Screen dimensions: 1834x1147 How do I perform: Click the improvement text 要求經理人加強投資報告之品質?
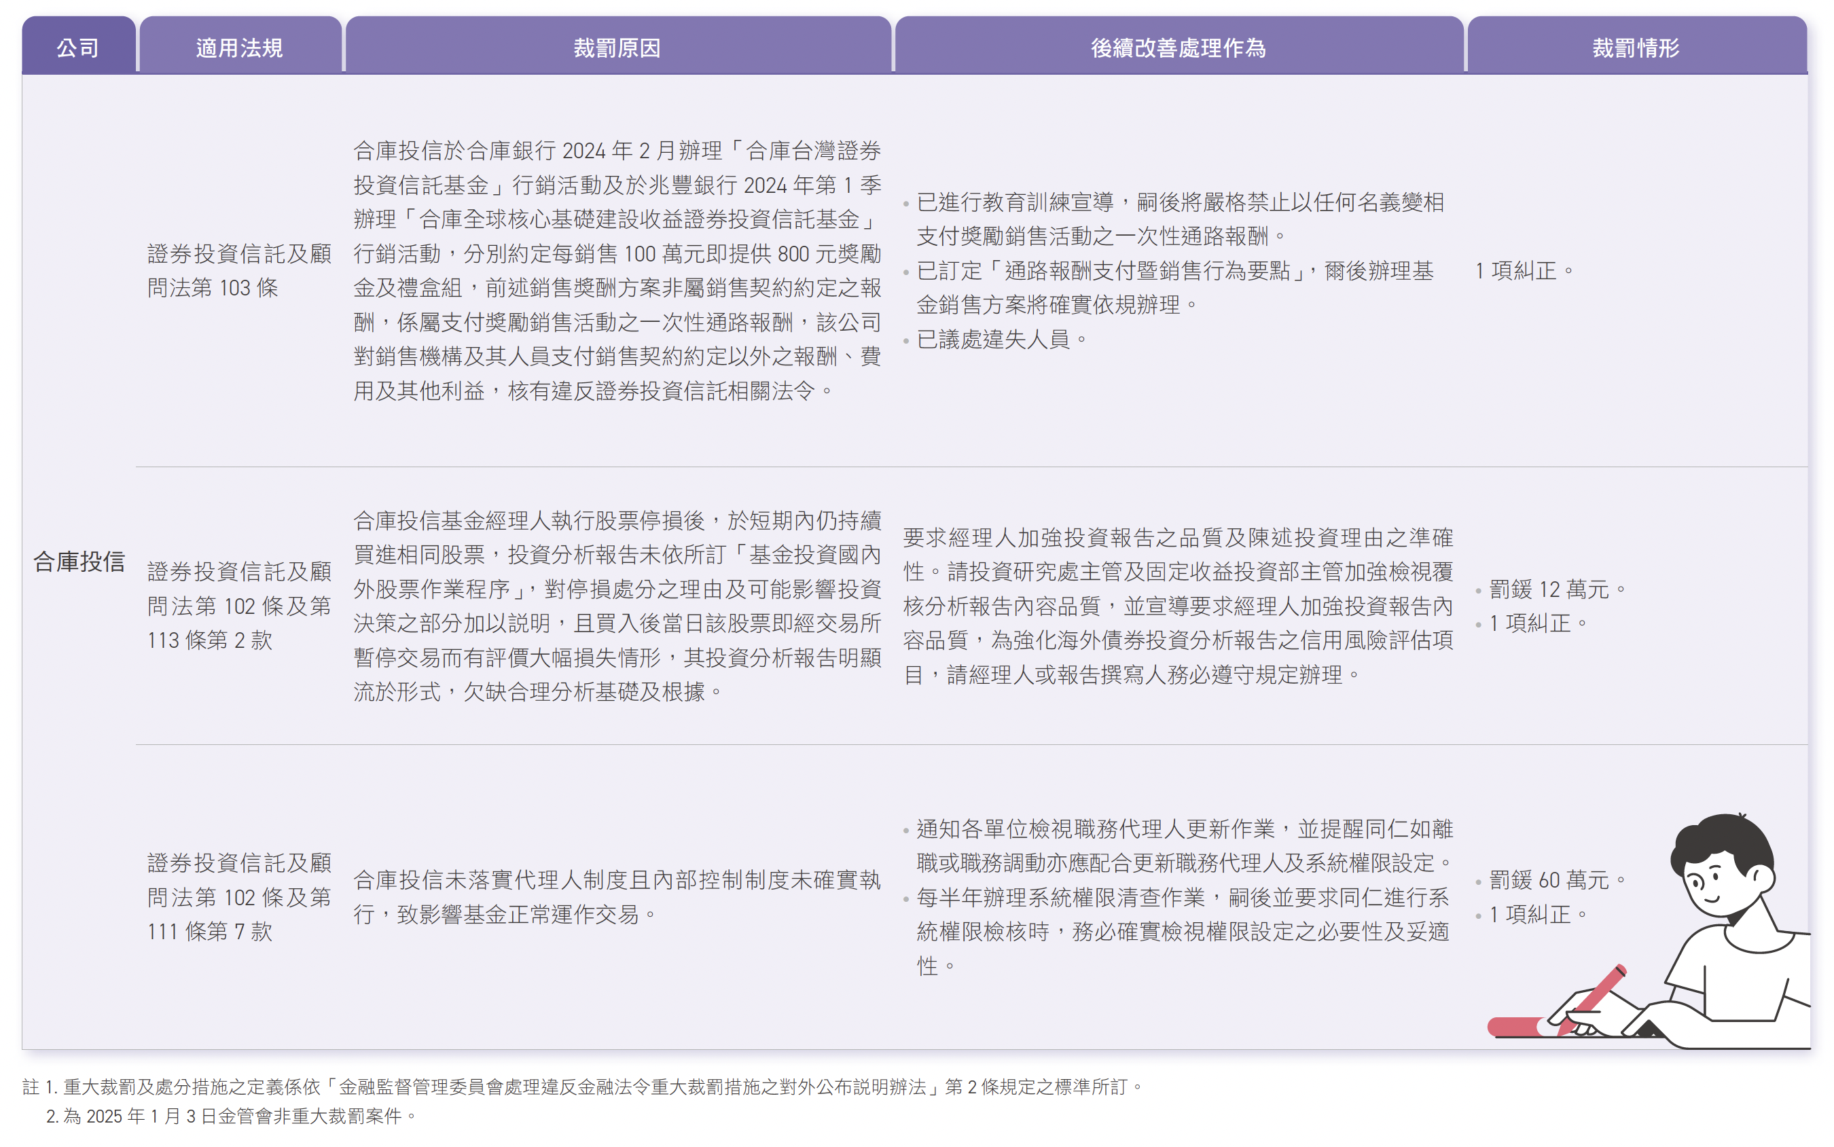pyautogui.click(x=1179, y=605)
